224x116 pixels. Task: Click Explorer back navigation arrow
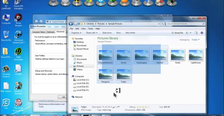[71, 24]
